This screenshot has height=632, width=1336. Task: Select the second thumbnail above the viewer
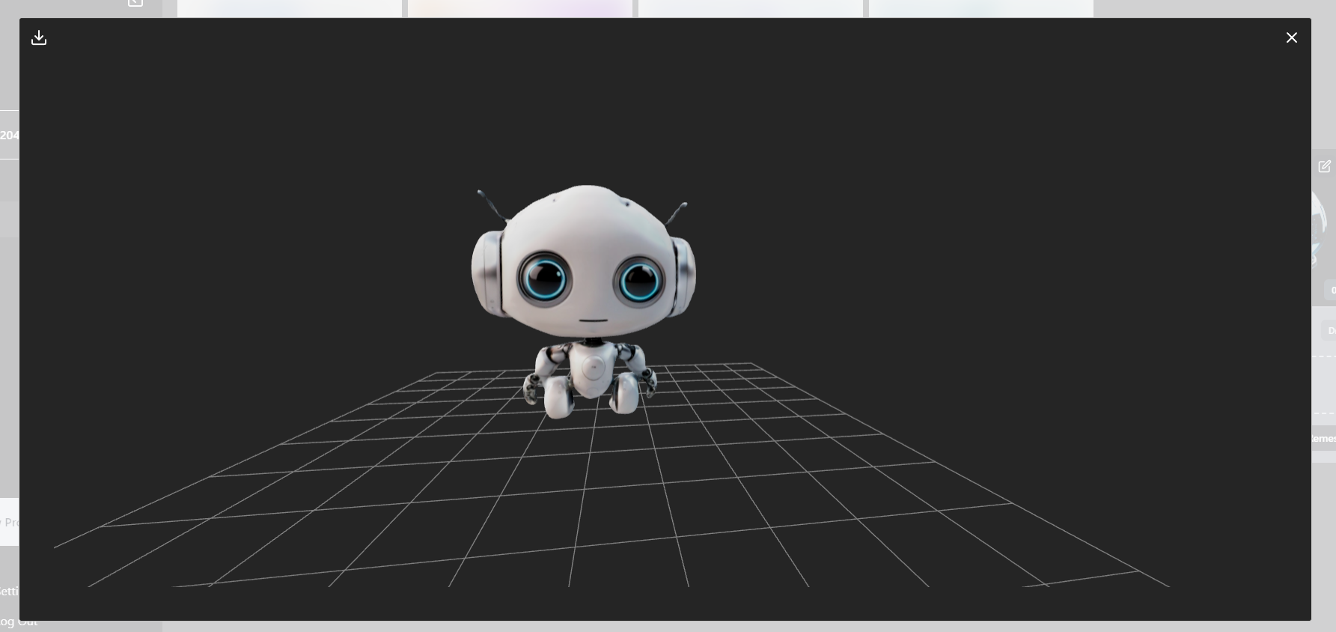click(520, 8)
